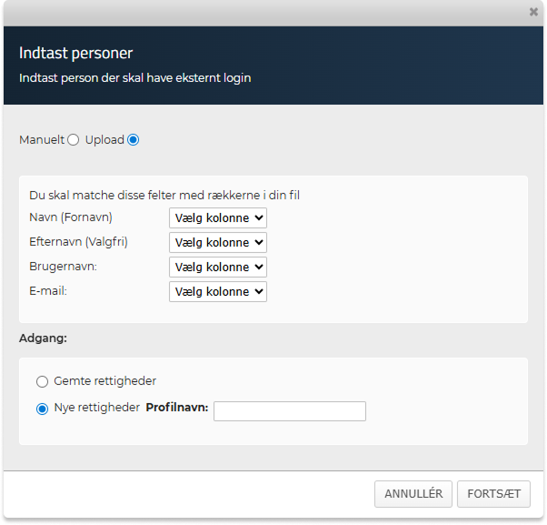Screen dimensions: 547x525
Task: Open the Navn (Fornavn) column dropdown
Action: coord(218,217)
